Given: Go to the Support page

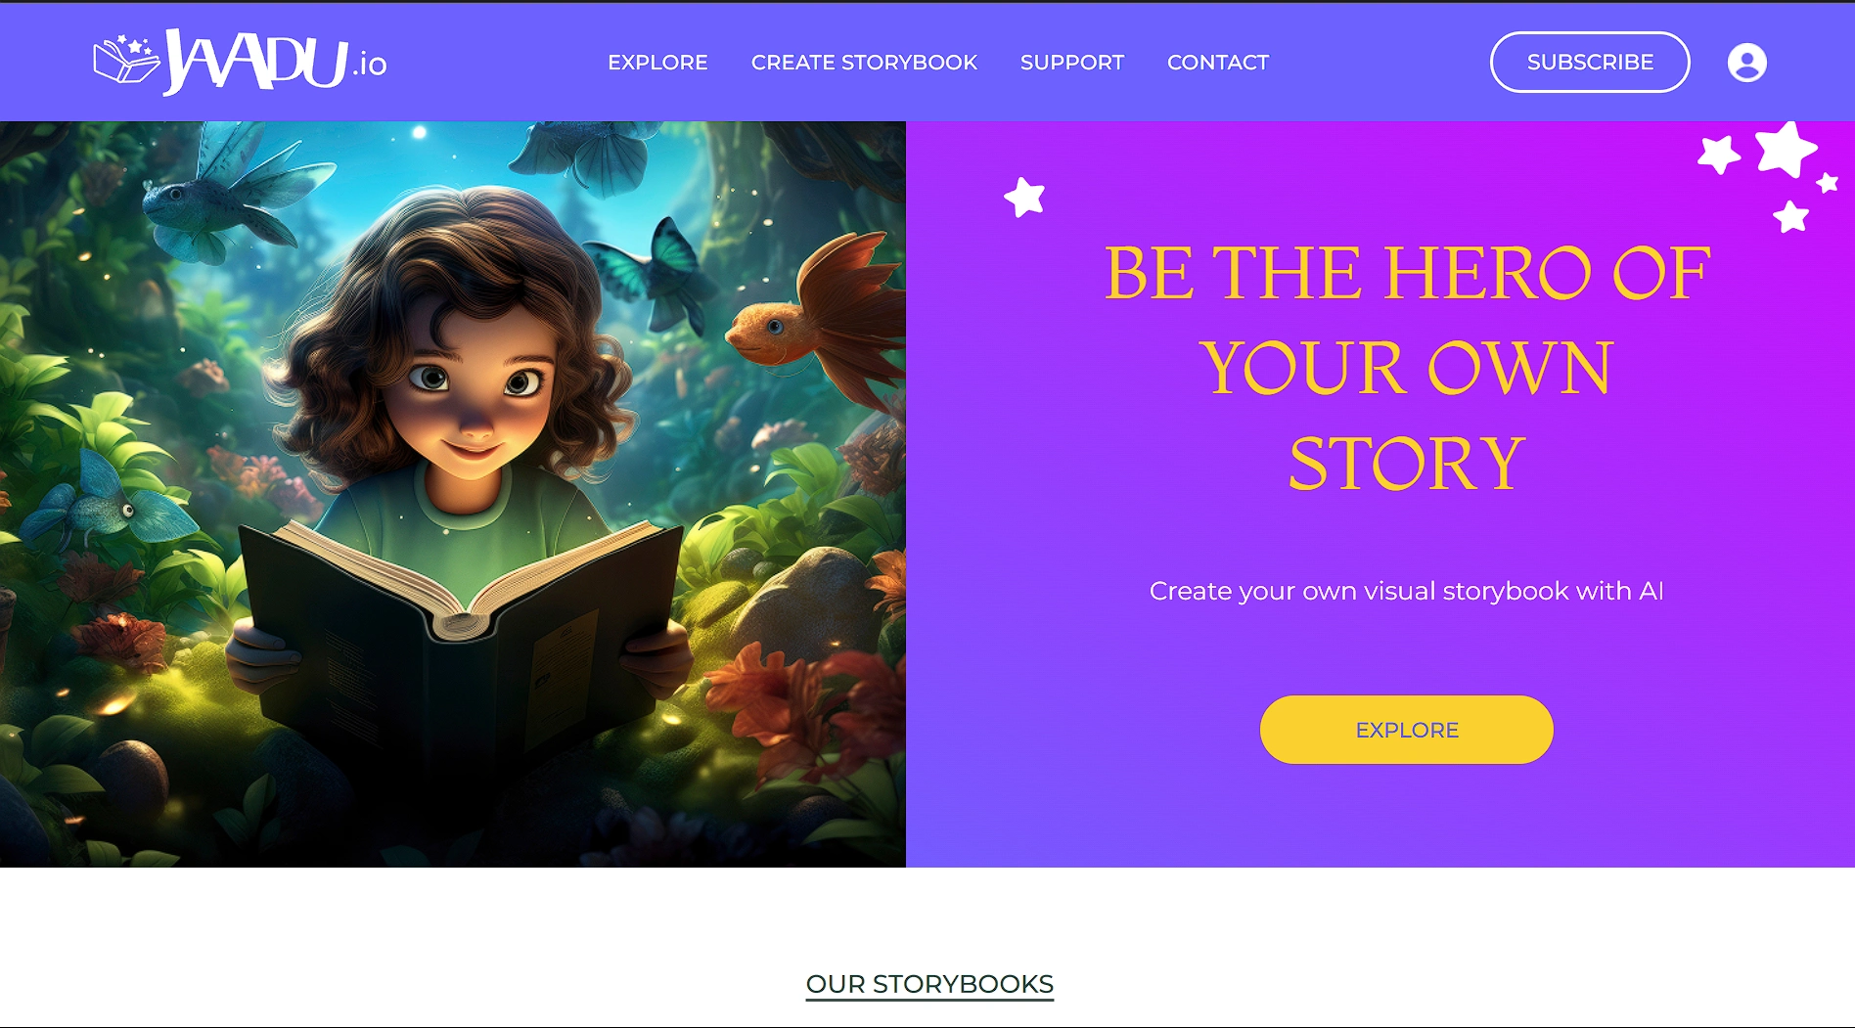Looking at the screenshot, I should pos(1072,63).
